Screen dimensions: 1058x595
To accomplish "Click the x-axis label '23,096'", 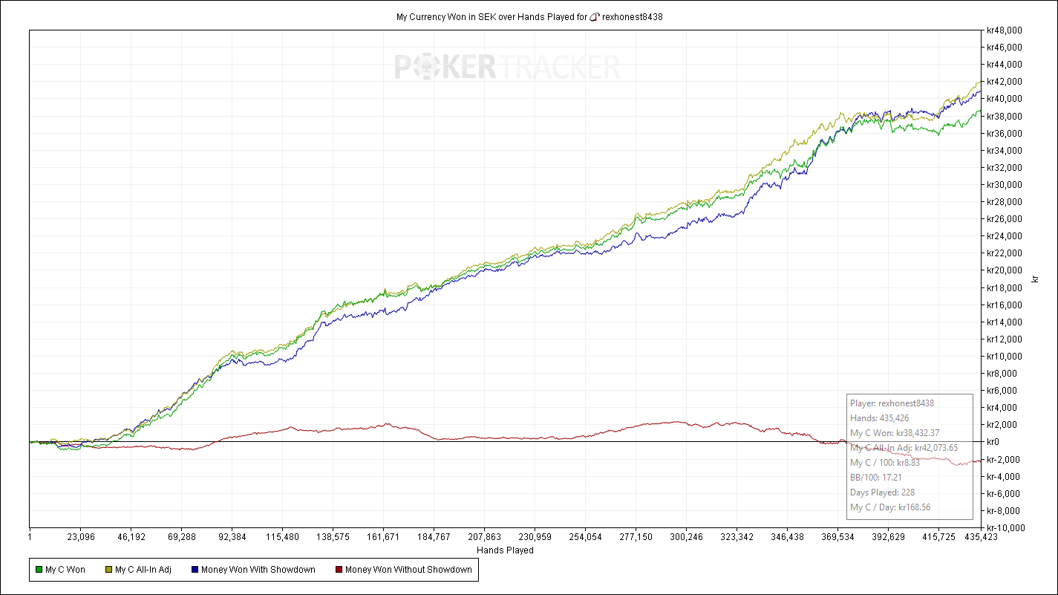I will coord(81,536).
